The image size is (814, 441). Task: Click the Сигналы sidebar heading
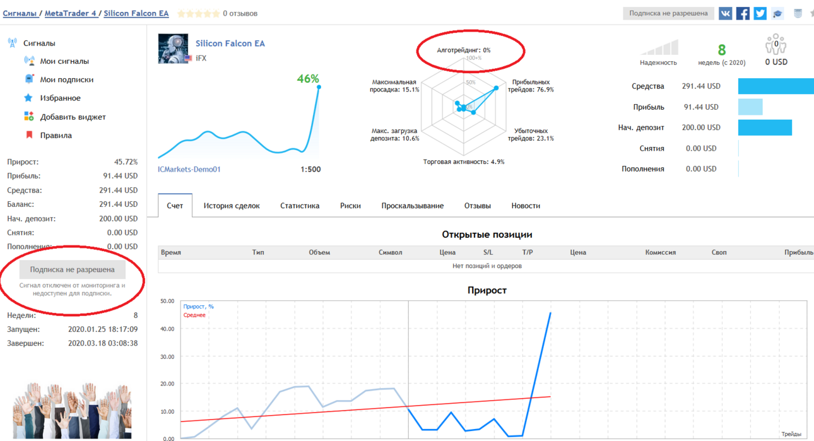pos(39,43)
